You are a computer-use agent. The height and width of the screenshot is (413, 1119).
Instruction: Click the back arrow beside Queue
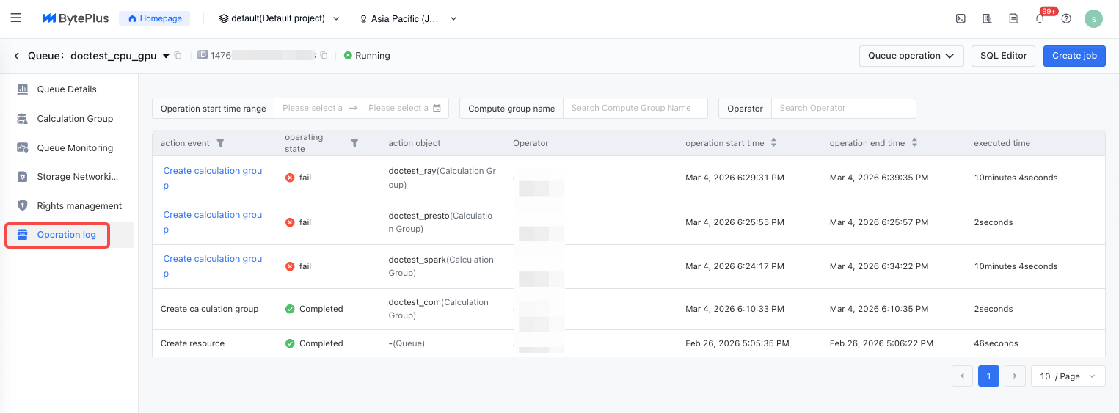pyautogui.click(x=16, y=56)
